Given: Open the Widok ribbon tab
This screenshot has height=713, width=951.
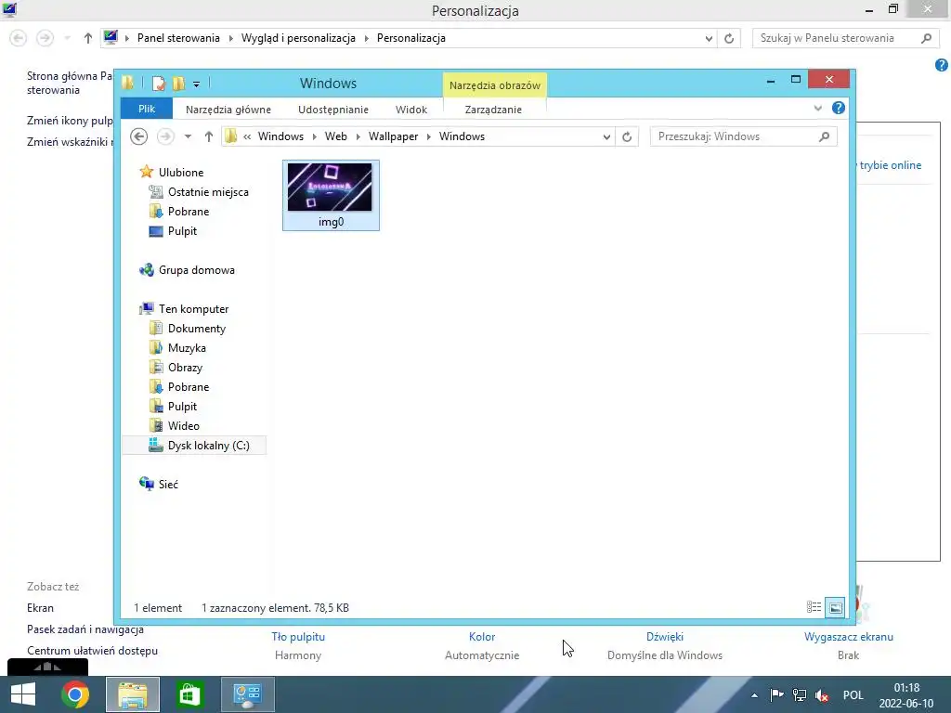Looking at the screenshot, I should 411,110.
